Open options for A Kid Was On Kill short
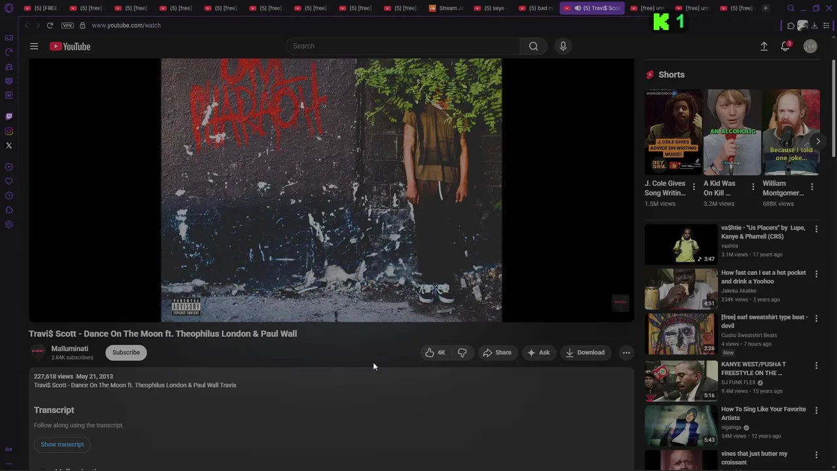837x471 pixels. click(753, 187)
